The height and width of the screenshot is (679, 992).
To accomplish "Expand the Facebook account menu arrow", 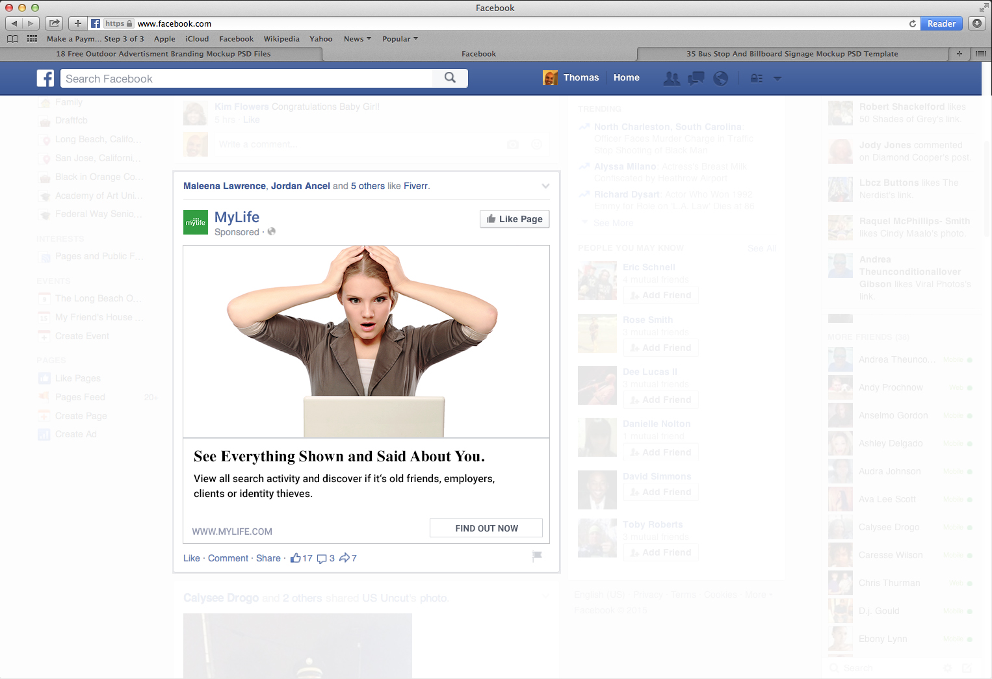I will (777, 79).
